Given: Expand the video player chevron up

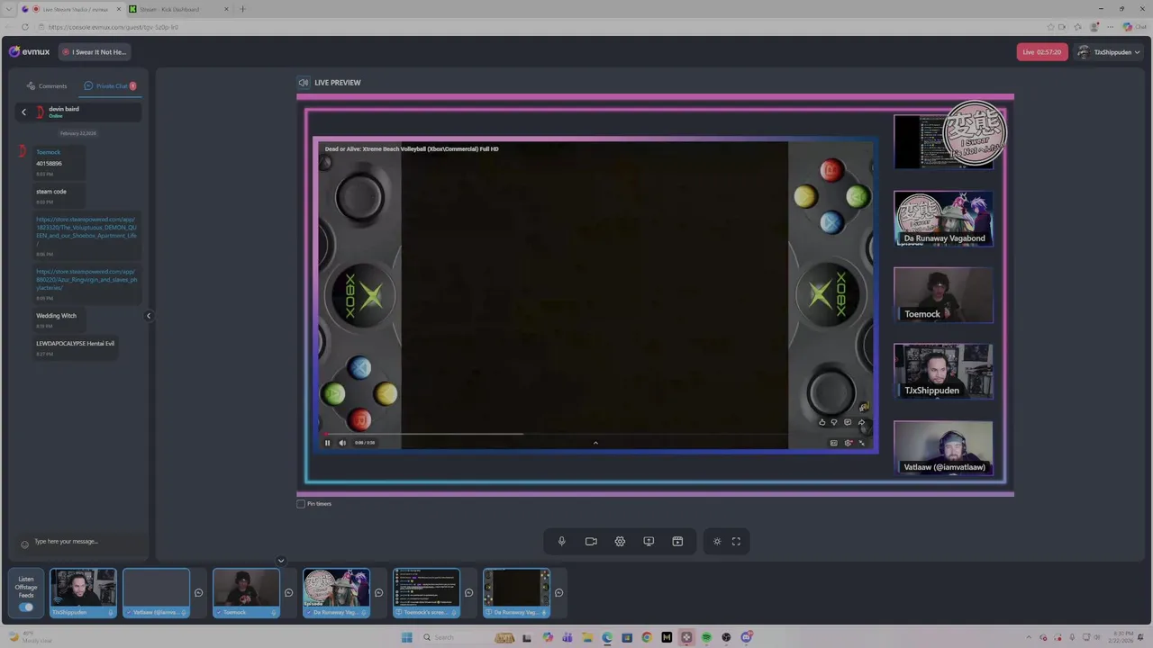Looking at the screenshot, I should (x=595, y=443).
